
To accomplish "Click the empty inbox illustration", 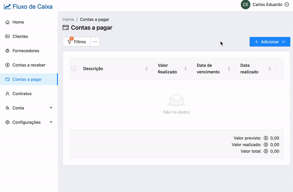I will 177,100.
